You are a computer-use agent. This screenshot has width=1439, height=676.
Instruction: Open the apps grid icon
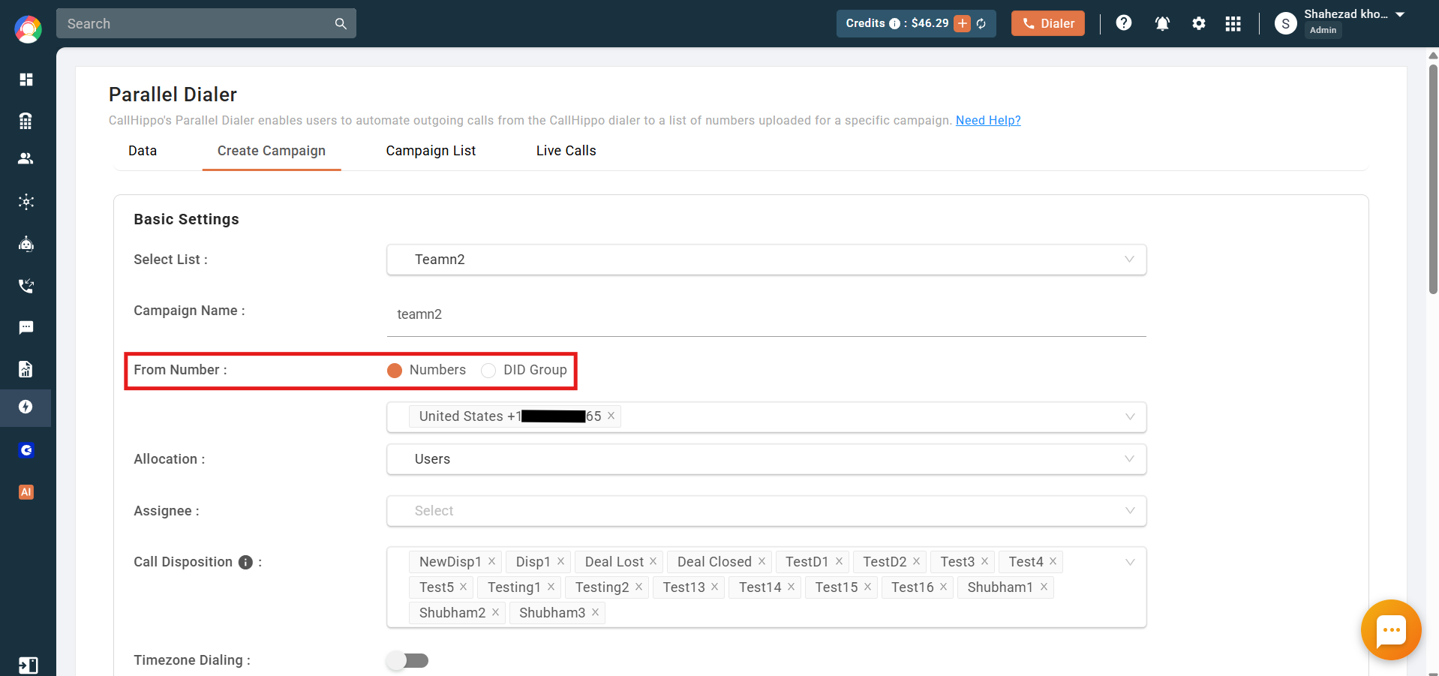(x=1233, y=23)
